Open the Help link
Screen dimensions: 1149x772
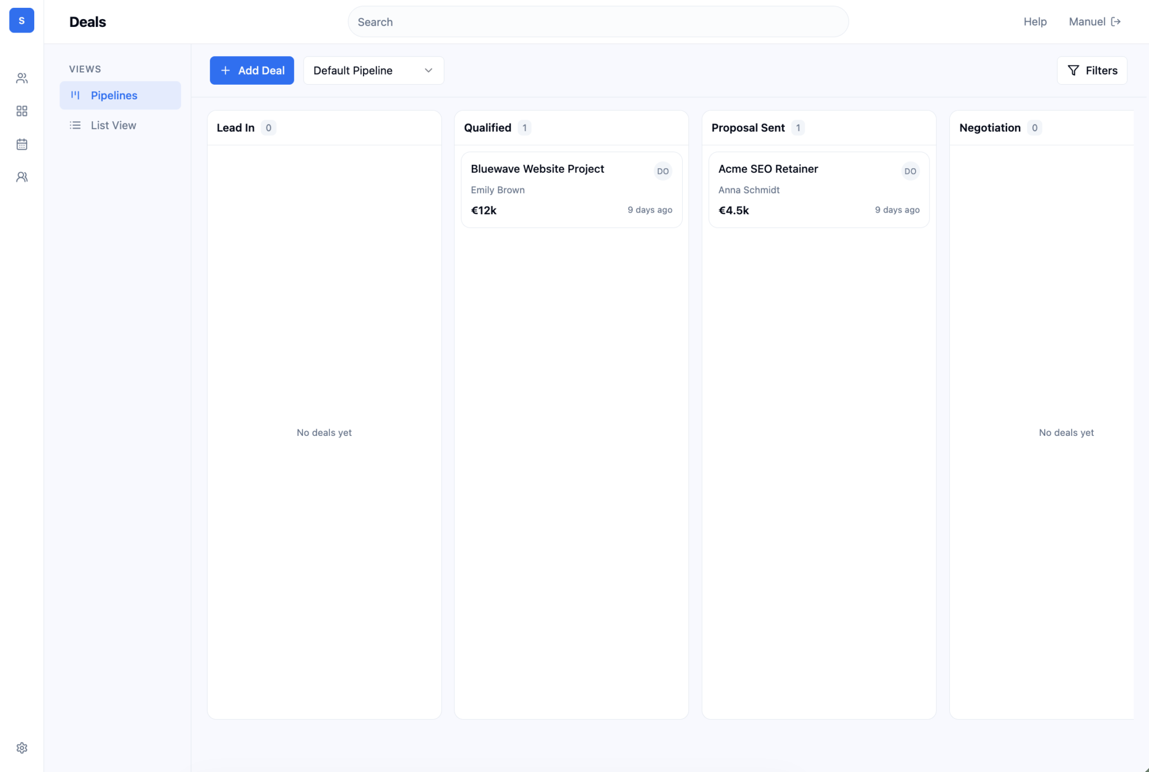[1035, 22]
